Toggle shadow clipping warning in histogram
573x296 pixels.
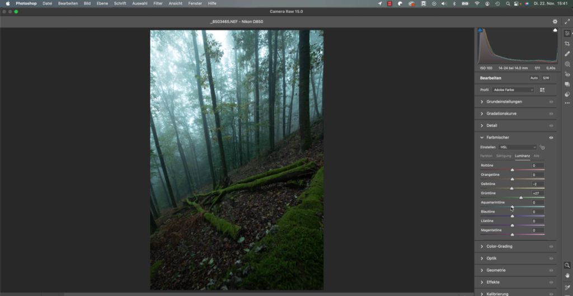coord(480,30)
